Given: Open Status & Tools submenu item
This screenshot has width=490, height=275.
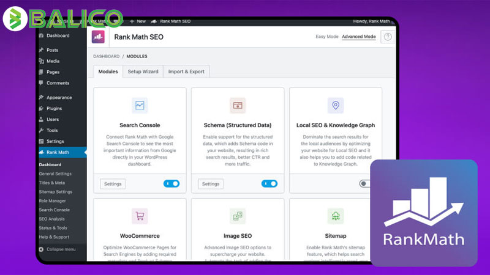Looking at the screenshot, I should pyautogui.click(x=53, y=228).
